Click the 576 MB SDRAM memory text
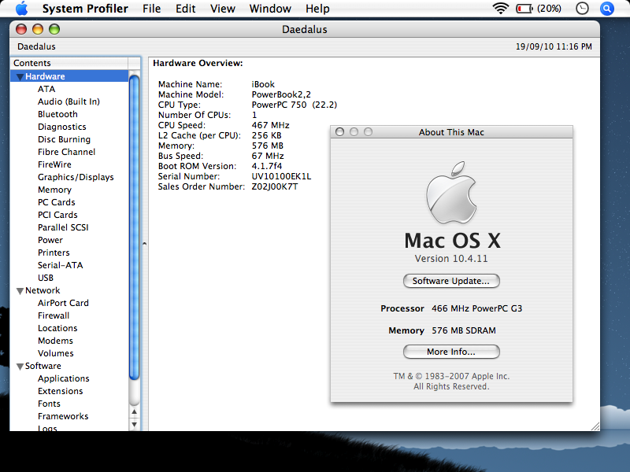 (x=464, y=330)
